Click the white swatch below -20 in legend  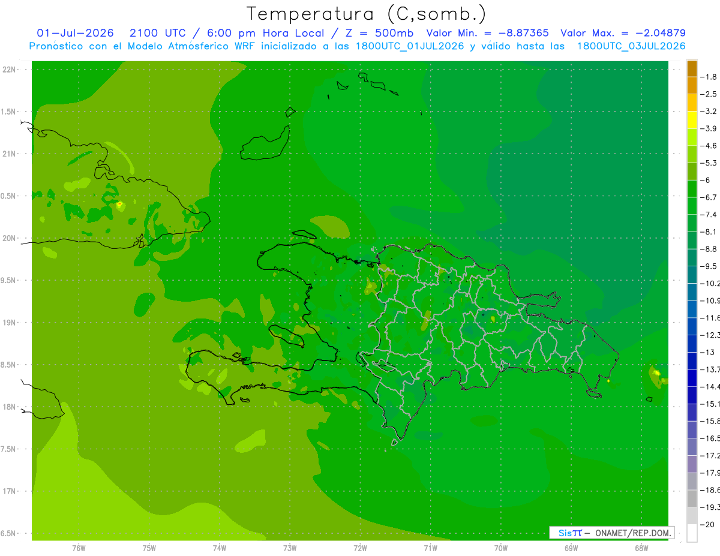692,533
